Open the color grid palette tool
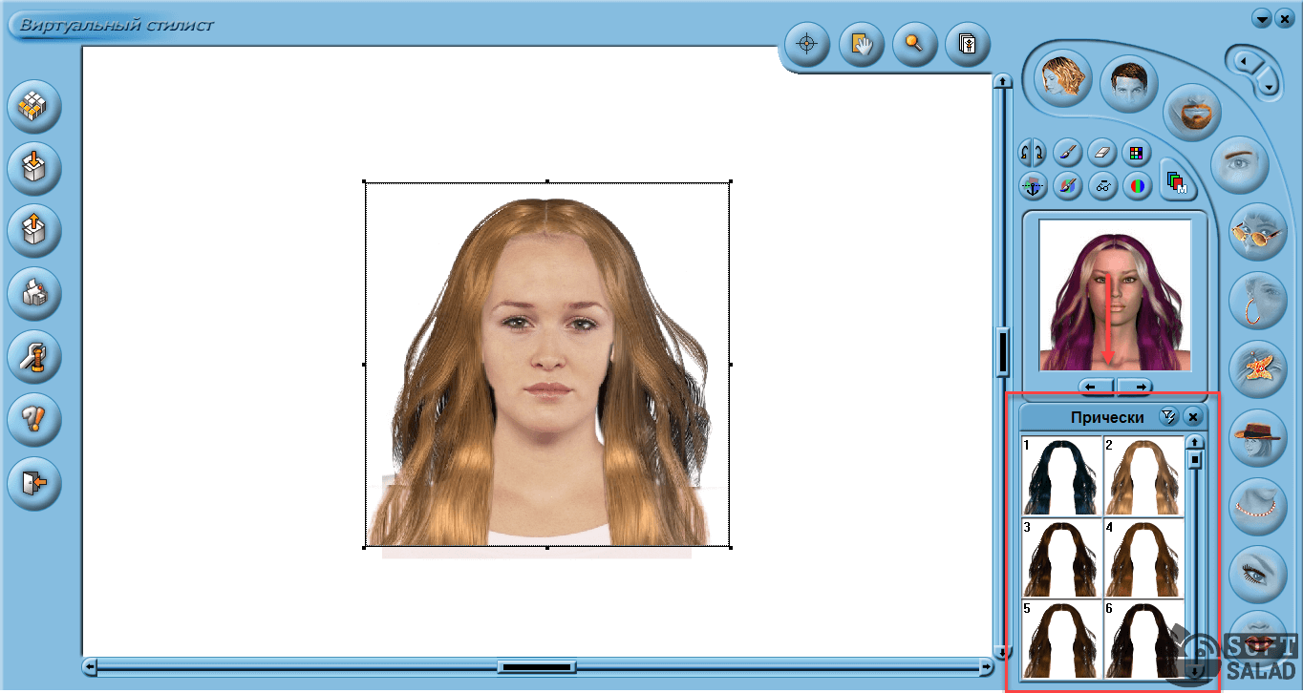 tap(1136, 152)
